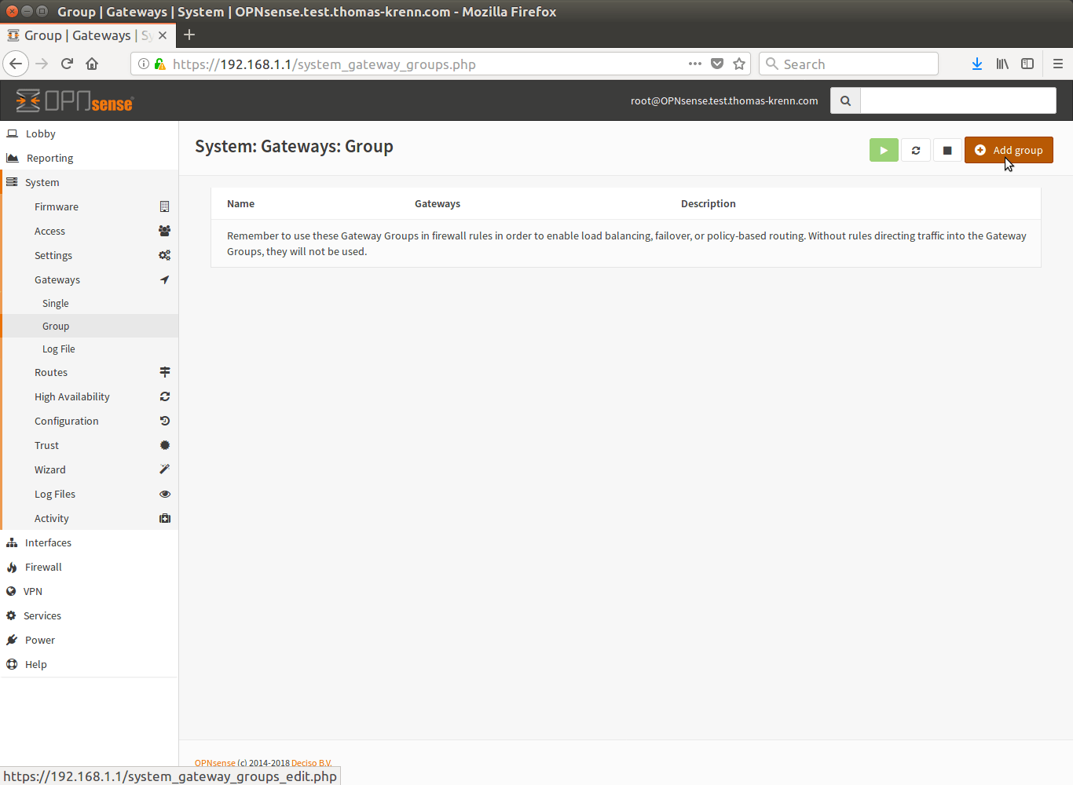The image size is (1073, 785).
Task: Click the OPNsense logo
Action: 75,100
